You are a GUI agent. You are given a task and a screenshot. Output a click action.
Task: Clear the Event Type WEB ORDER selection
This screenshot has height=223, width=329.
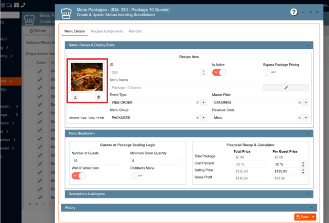tap(197, 102)
